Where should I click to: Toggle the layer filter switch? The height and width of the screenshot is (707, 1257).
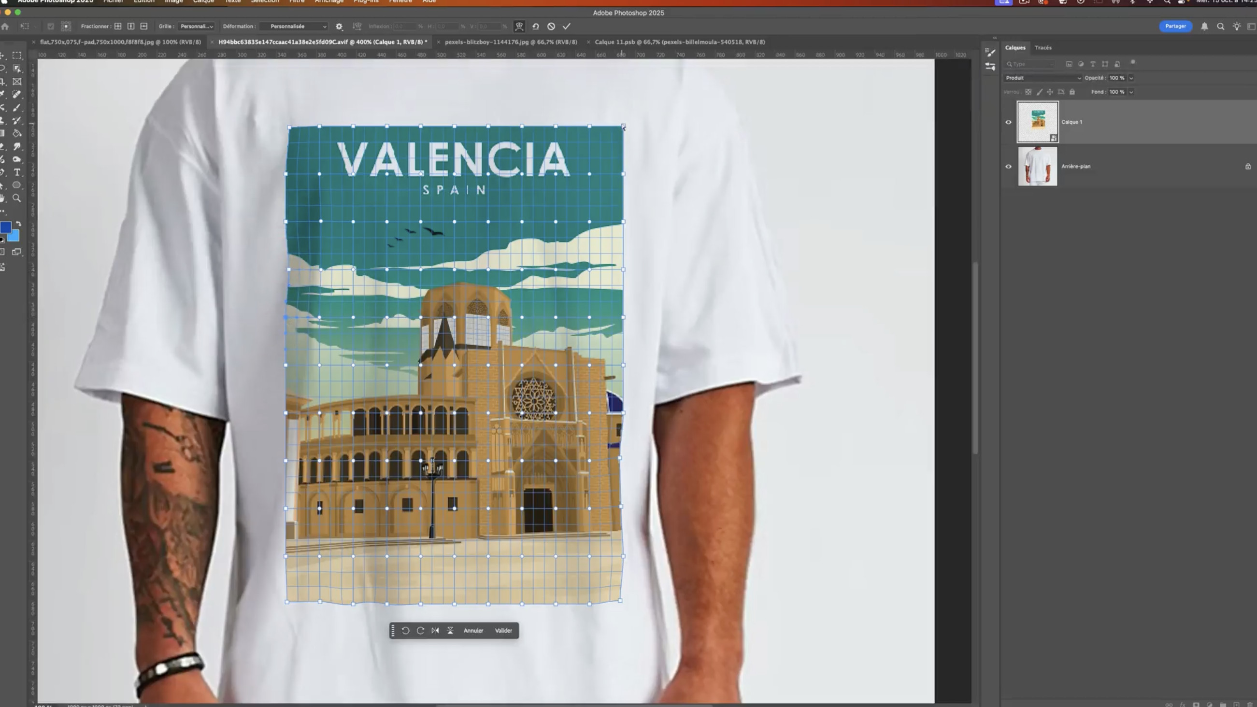click(x=1133, y=62)
